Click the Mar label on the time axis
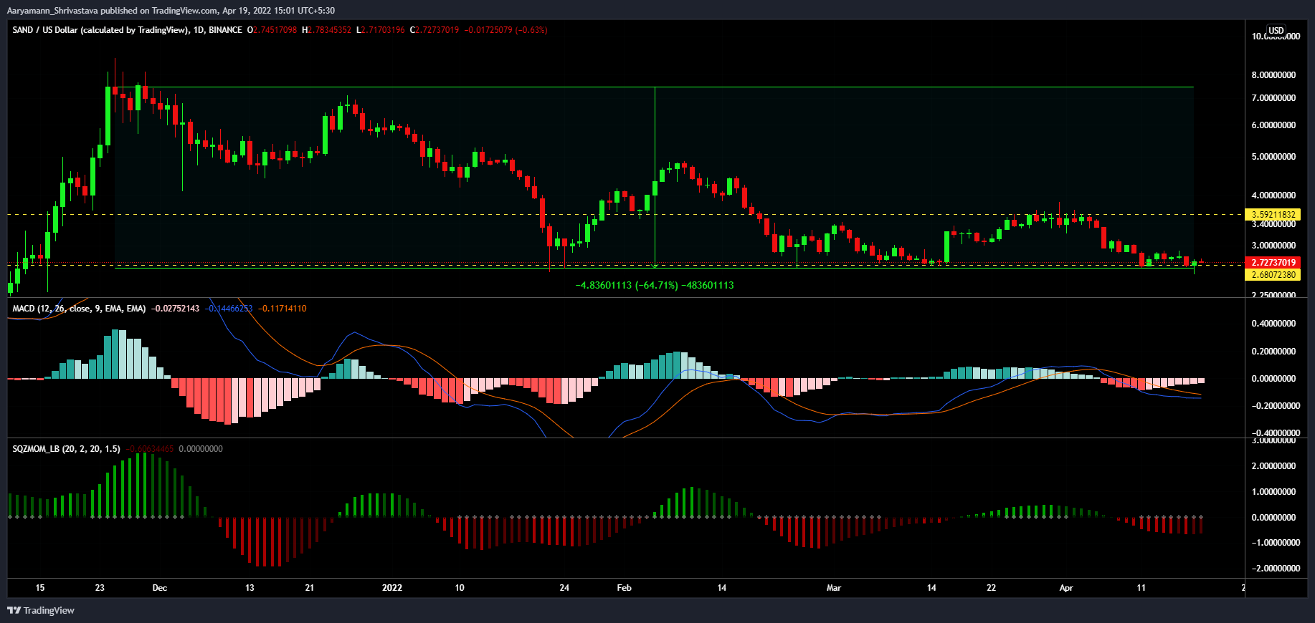This screenshot has height=623, width=1315. pyautogui.click(x=833, y=588)
